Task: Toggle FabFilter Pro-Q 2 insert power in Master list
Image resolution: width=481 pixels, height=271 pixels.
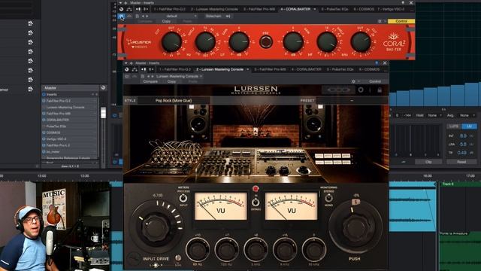Action: pyautogui.click(x=44, y=101)
